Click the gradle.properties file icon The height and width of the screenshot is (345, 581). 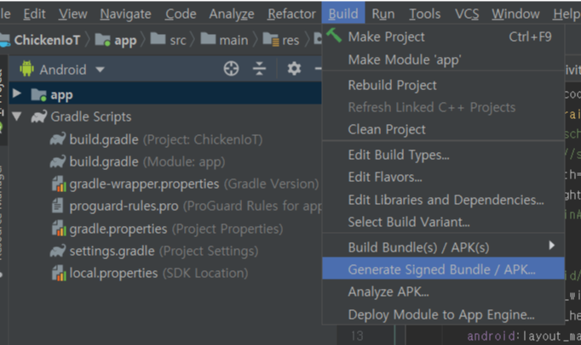pyautogui.click(x=59, y=229)
